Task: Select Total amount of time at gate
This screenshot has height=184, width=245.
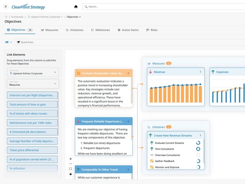Action: coord(32,105)
